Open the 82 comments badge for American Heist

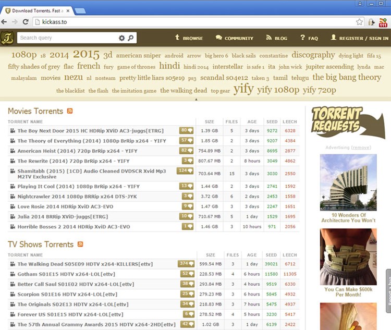[186, 151]
